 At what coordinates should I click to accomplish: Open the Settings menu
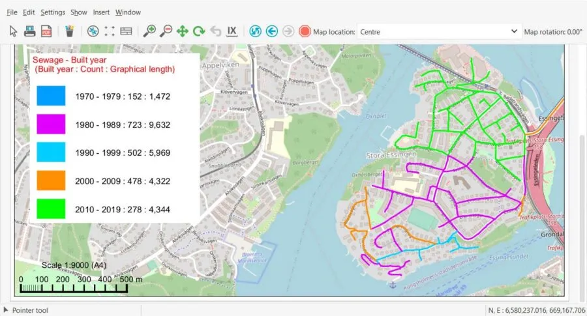(53, 12)
